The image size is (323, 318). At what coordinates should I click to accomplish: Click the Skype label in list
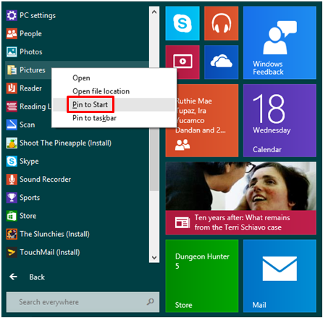point(29,161)
